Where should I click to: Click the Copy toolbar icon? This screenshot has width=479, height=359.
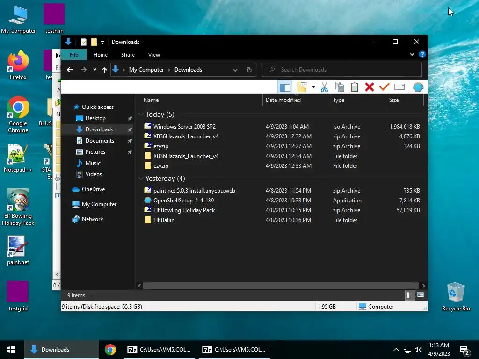point(340,87)
